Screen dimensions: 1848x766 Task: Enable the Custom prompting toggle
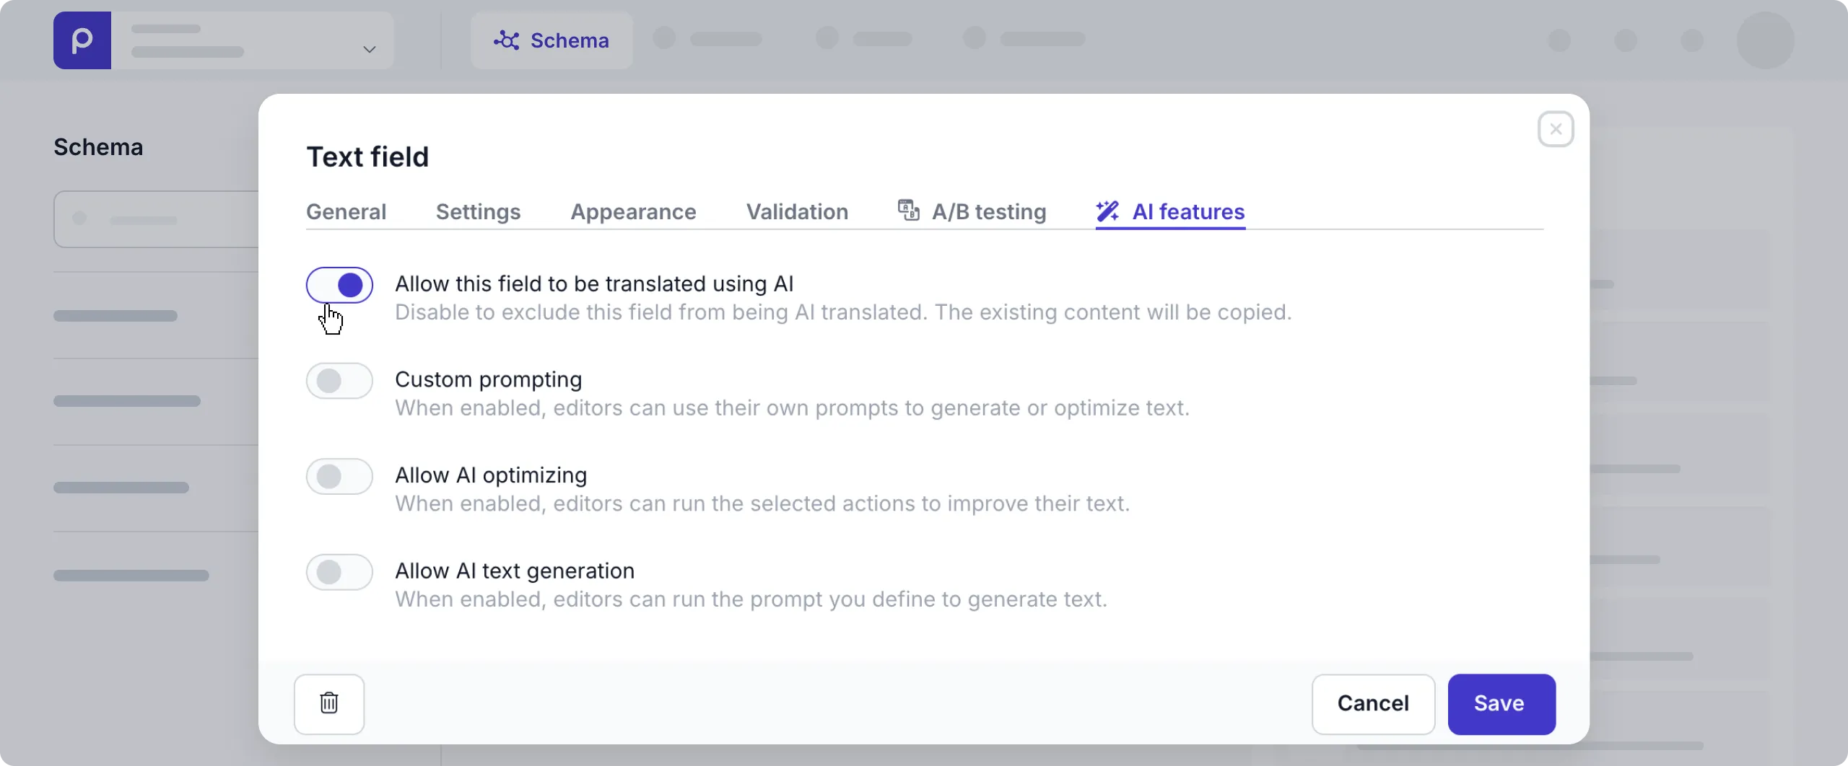point(339,381)
